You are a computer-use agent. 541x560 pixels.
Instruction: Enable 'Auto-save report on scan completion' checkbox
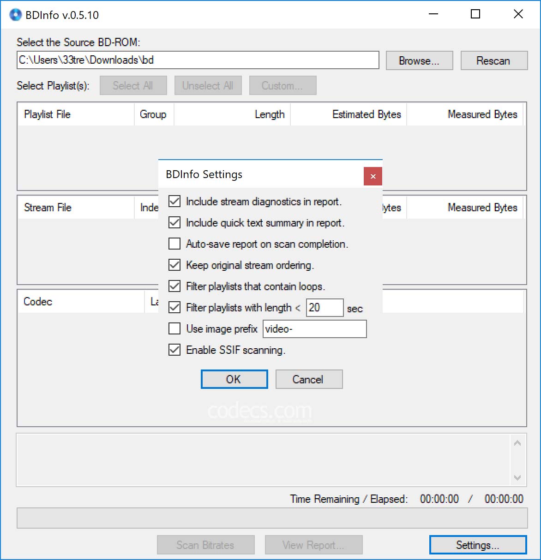[x=174, y=244]
